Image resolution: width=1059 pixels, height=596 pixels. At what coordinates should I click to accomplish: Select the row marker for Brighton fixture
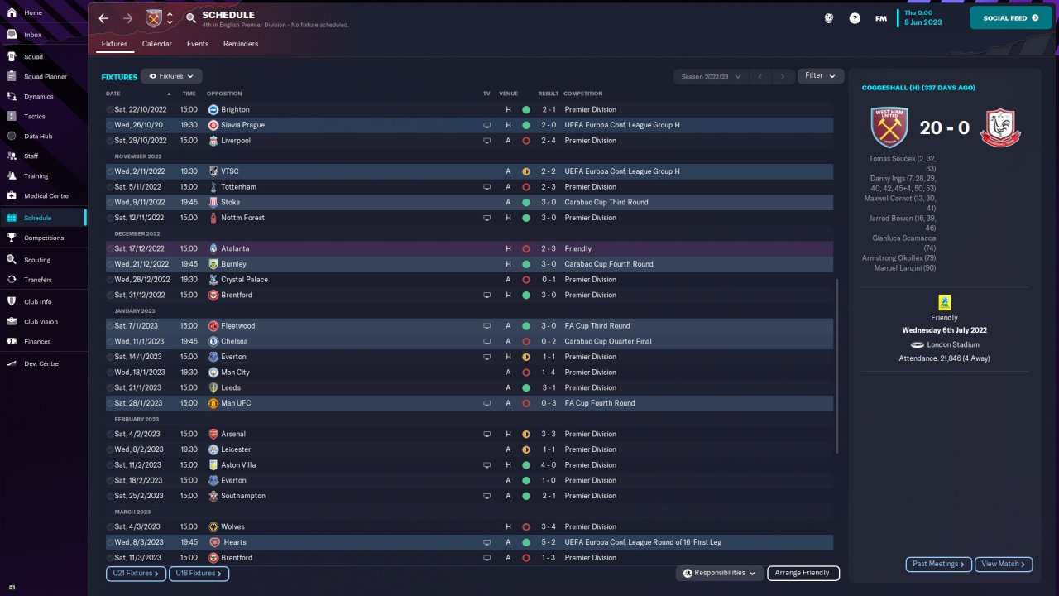(x=110, y=109)
